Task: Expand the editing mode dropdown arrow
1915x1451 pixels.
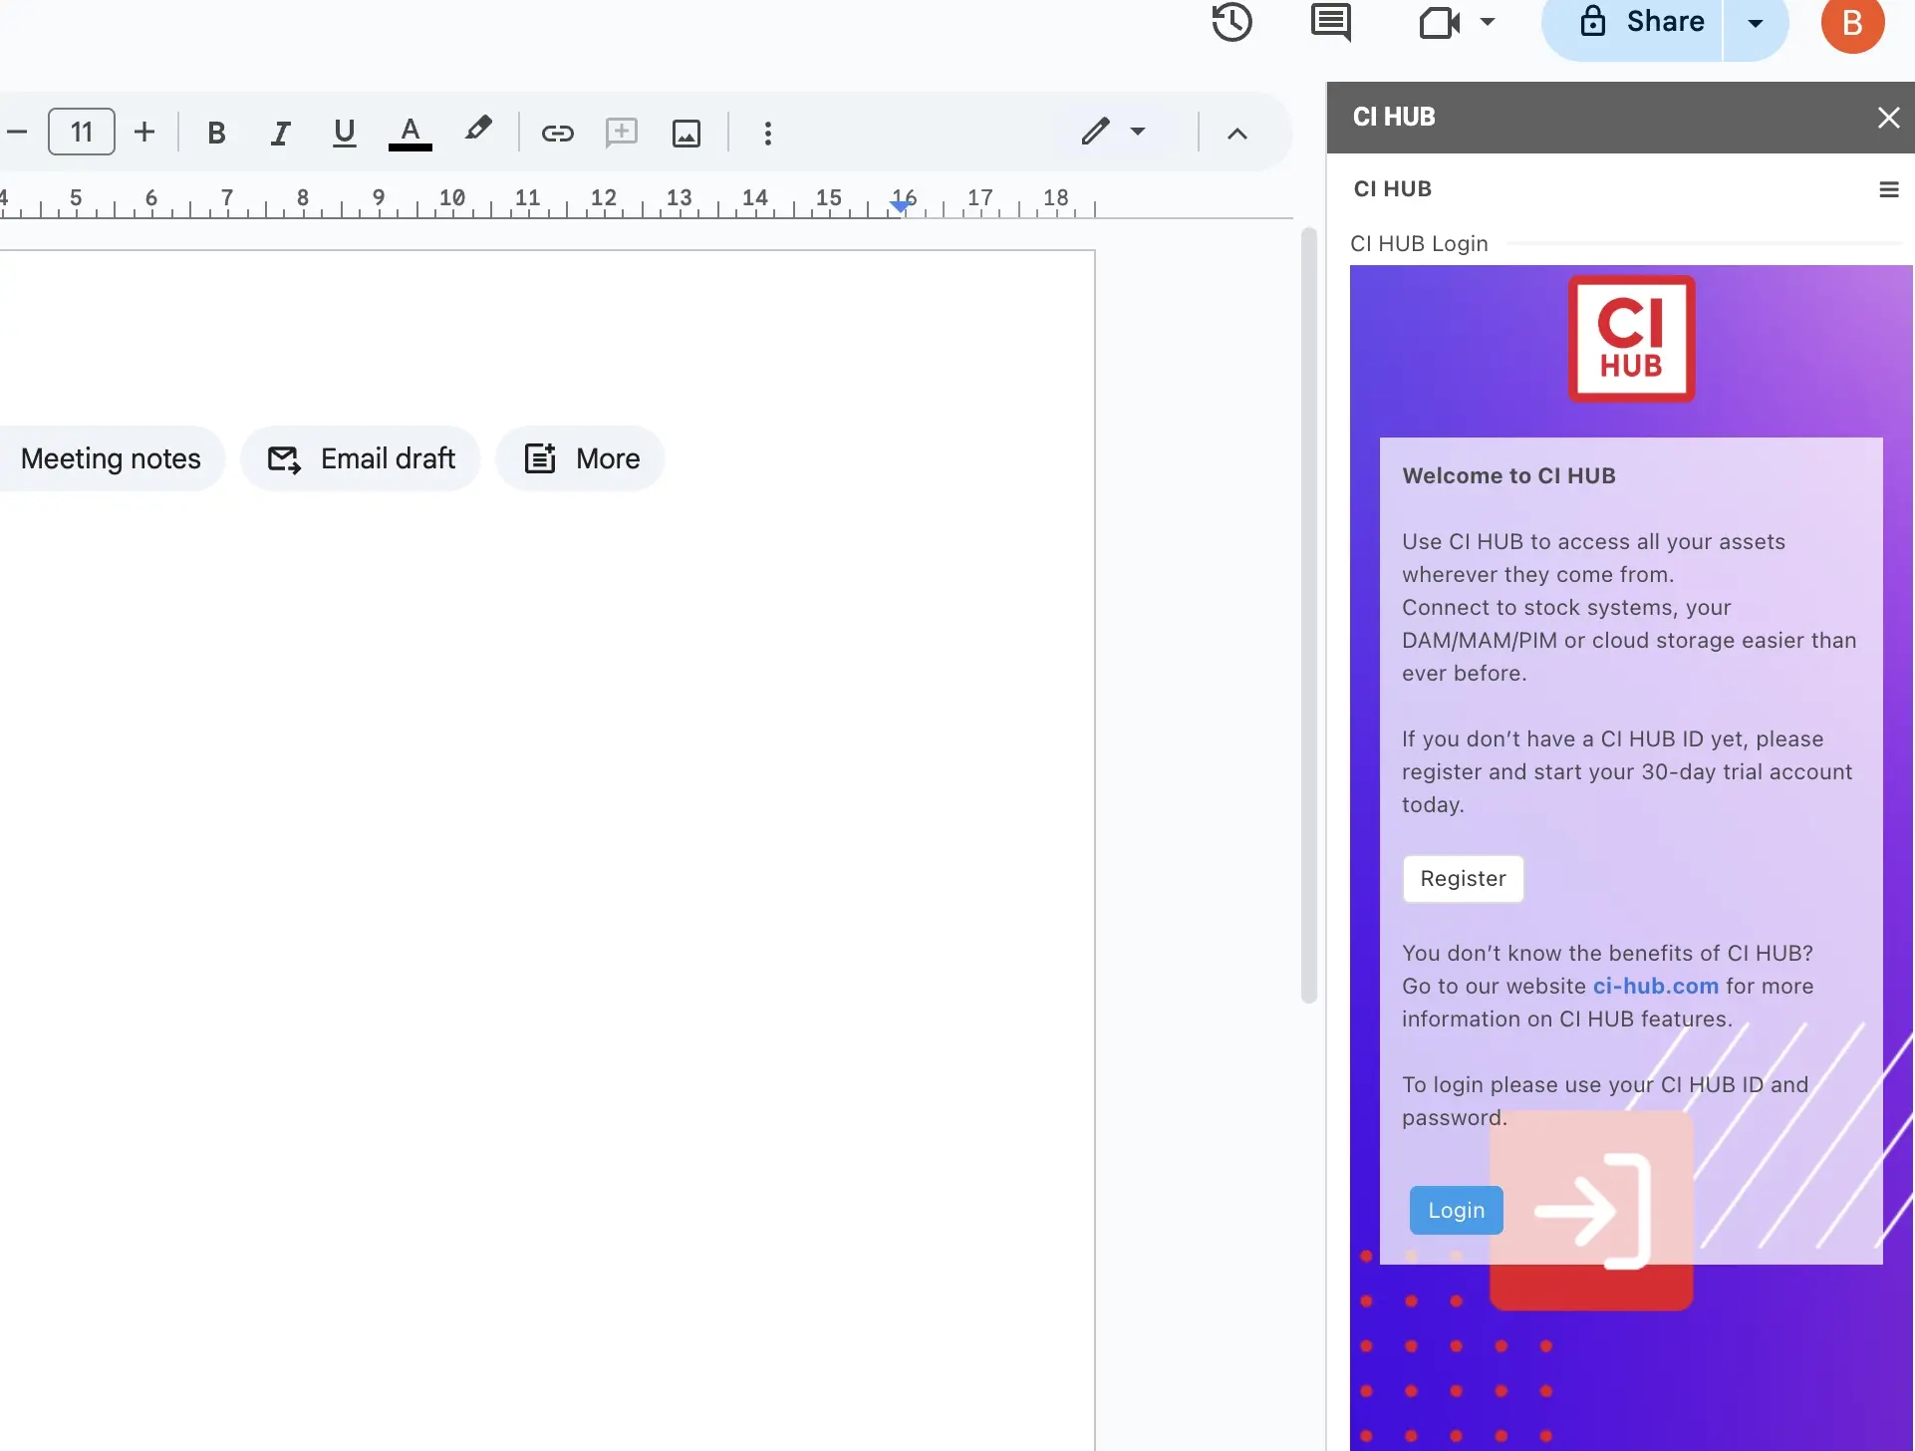Action: pos(1138,132)
